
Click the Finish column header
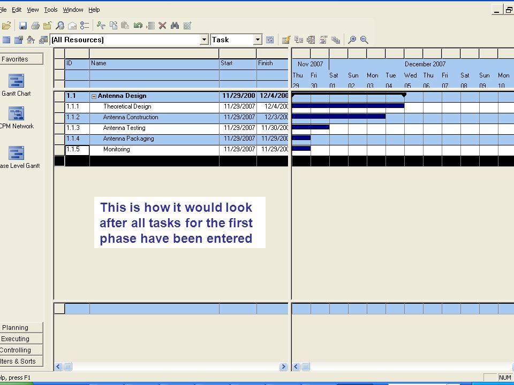273,63
